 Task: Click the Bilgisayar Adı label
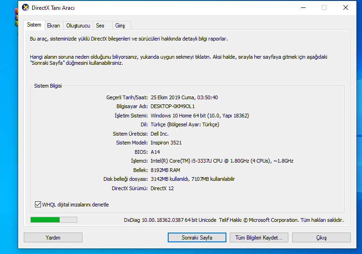tap(132, 106)
